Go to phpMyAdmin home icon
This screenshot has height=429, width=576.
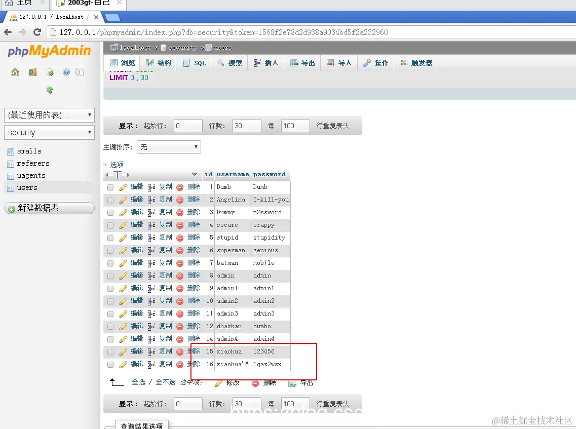[15, 72]
